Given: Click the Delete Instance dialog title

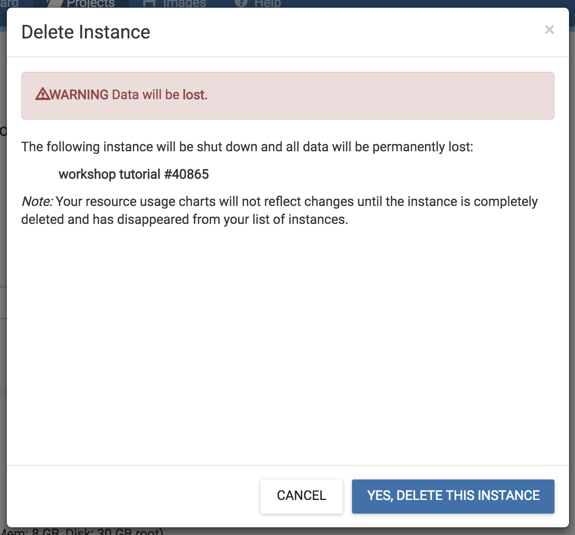Looking at the screenshot, I should coord(86,32).
